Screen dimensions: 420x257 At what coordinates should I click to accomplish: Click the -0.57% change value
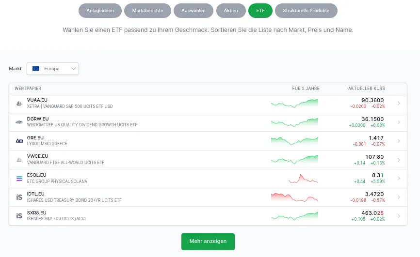(x=378, y=200)
